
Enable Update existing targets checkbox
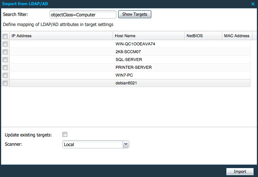(65, 134)
